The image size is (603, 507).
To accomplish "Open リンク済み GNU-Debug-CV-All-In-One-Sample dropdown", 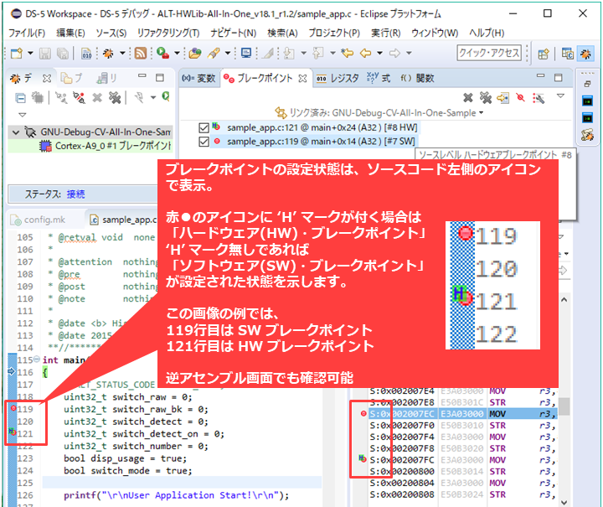I will pos(481,112).
